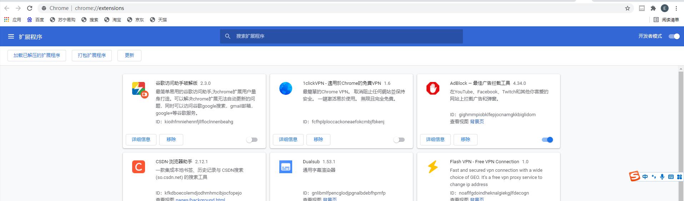The height and width of the screenshot is (201, 684).
Task: Disable the AdBlock toggle
Action: pyautogui.click(x=547, y=140)
